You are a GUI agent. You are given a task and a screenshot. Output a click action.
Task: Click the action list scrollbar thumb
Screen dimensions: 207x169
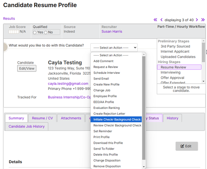click(144, 108)
